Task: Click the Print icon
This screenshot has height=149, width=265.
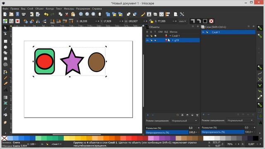Action: (x=24, y=14)
